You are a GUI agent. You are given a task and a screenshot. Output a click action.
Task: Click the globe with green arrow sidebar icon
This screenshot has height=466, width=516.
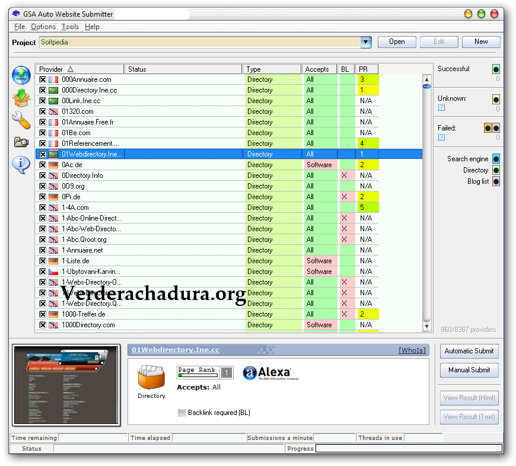coord(21,75)
